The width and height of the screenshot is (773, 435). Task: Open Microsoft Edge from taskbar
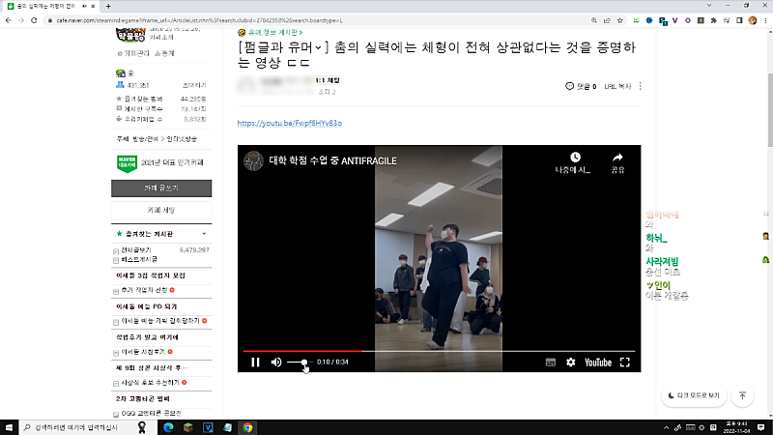pyautogui.click(x=168, y=427)
